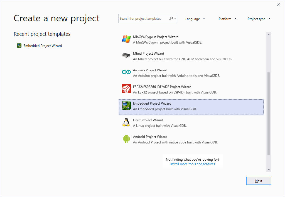Open the search options dropdown arrow
The width and height of the screenshot is (285, 197).
(x=175, y=19)
